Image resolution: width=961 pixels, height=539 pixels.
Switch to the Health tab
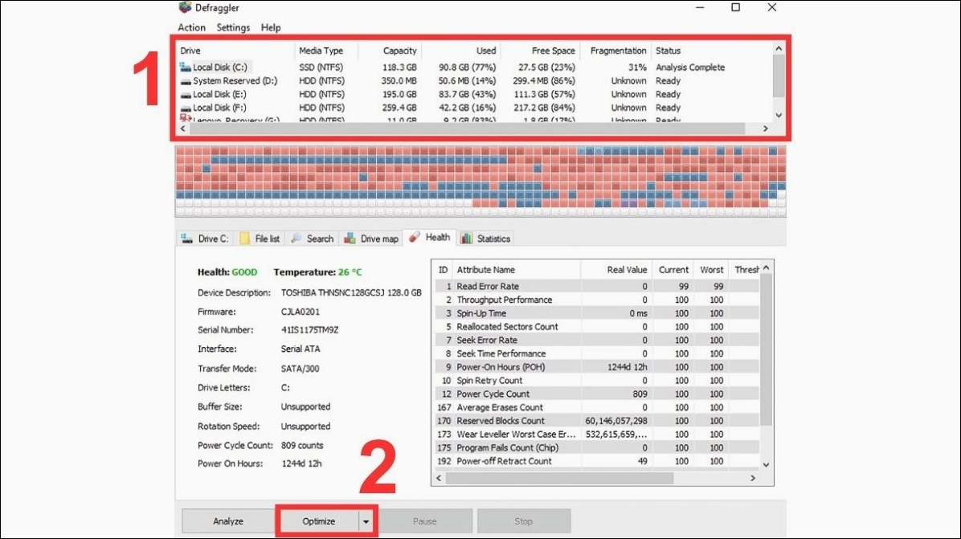click(430, 237)
